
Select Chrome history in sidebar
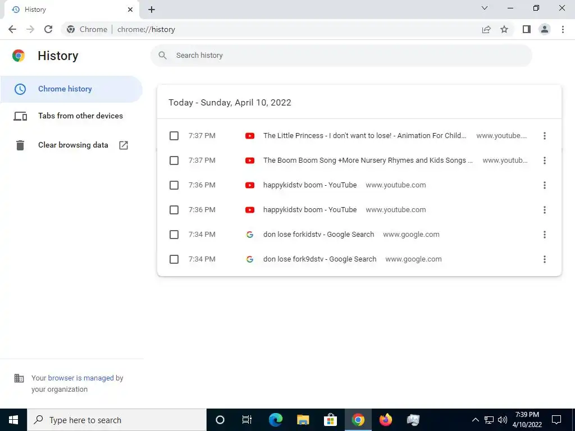click(x=71, y=89)
